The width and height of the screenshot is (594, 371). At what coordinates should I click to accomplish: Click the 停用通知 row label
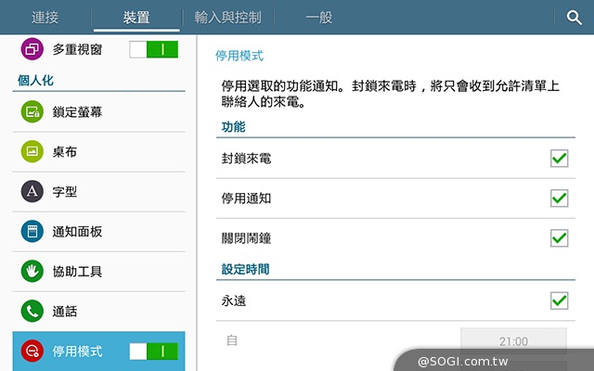click(246, 198)
